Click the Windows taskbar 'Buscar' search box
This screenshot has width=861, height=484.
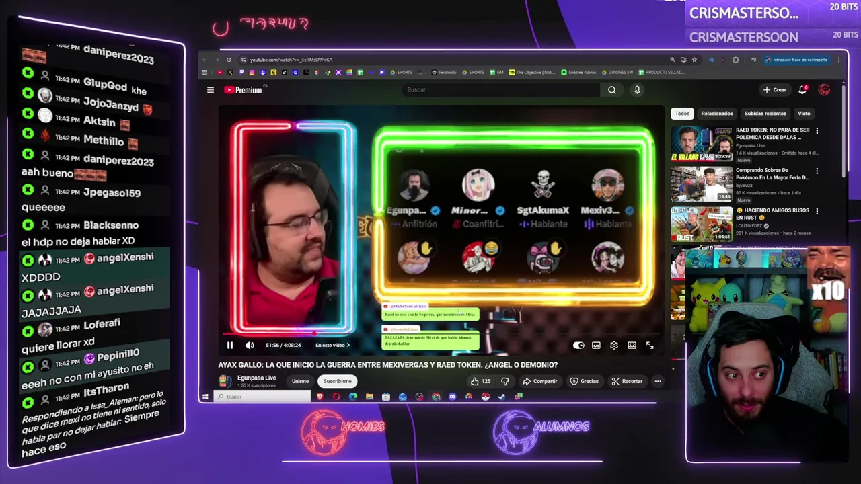262,397
